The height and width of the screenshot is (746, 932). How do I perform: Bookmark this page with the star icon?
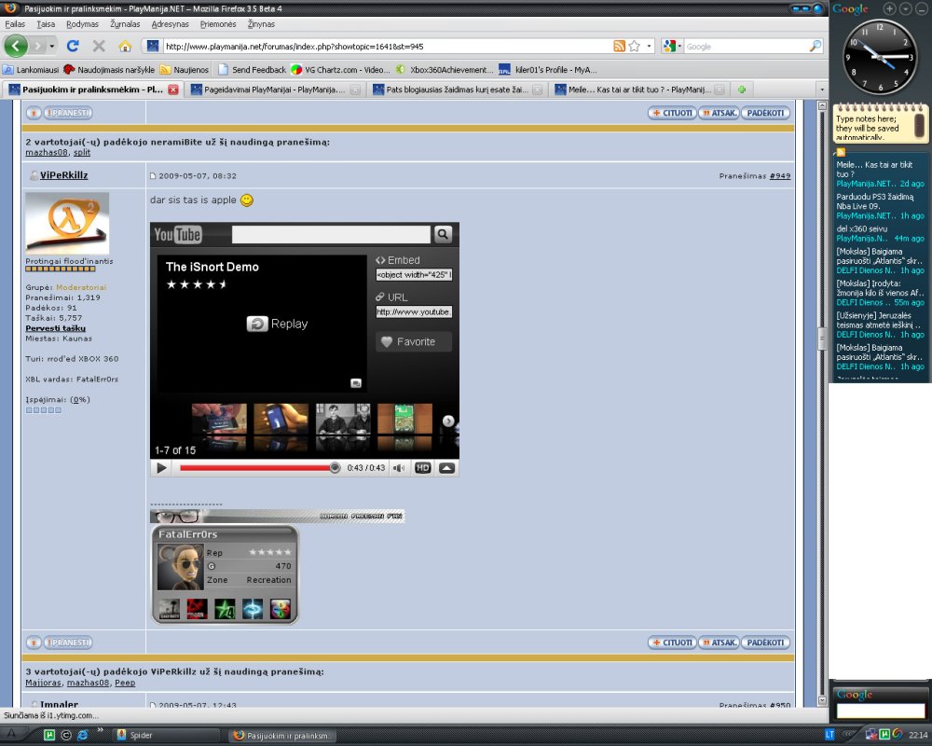click(634, 46)
